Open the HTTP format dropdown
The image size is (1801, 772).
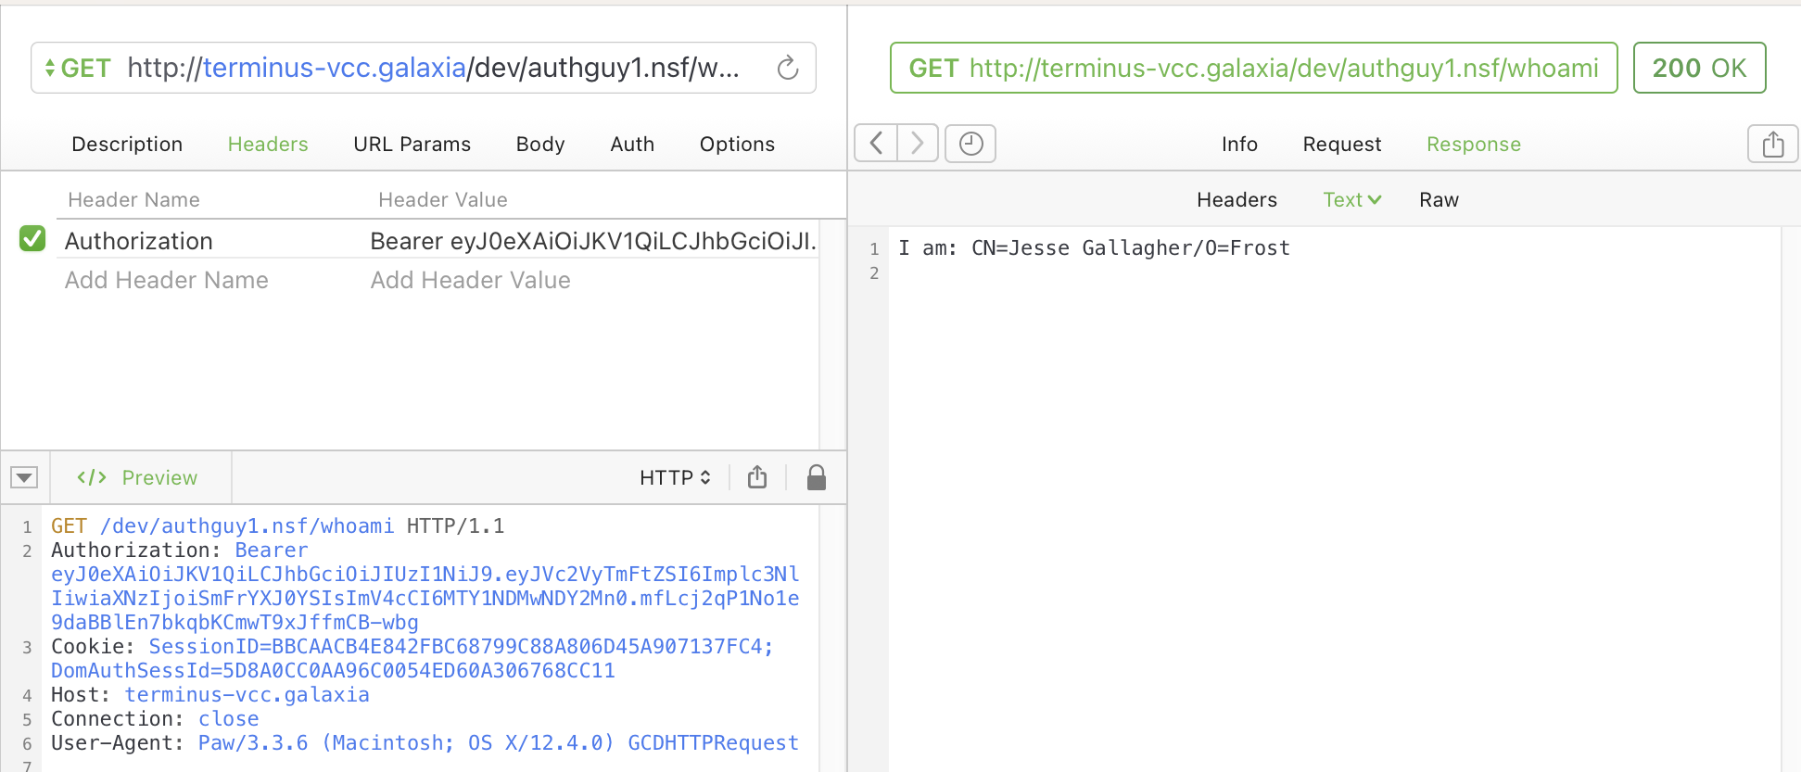point(675,477)
